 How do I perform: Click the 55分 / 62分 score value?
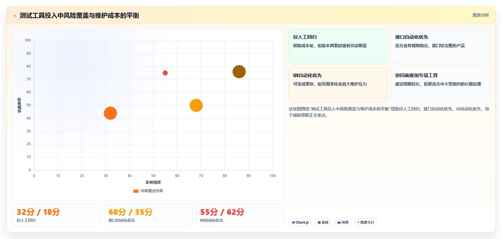pyautogui.click(x=222, y=212)
